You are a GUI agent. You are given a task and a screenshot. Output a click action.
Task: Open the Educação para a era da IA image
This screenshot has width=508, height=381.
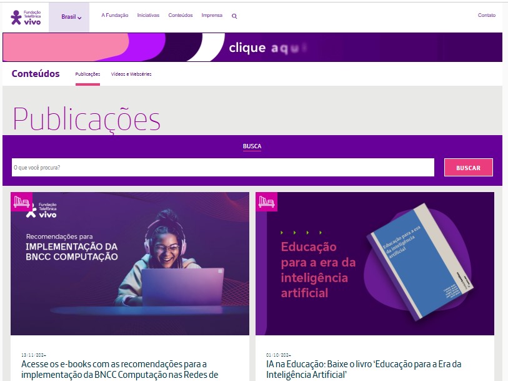(375, 263)
